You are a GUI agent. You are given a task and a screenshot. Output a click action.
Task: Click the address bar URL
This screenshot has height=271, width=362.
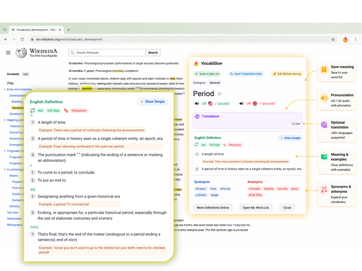point(69,40)
